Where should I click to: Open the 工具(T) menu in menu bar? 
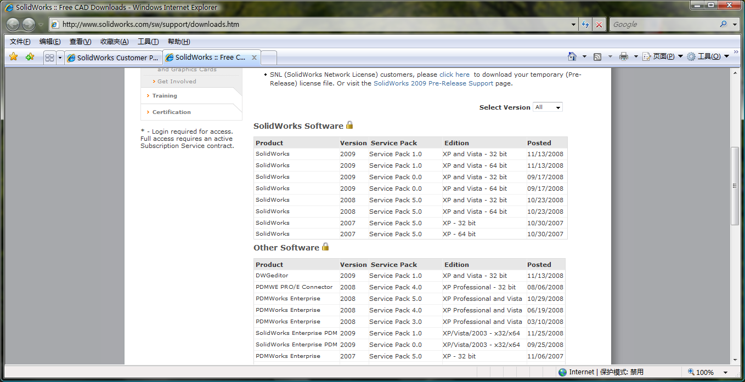(x=148, y=42)
